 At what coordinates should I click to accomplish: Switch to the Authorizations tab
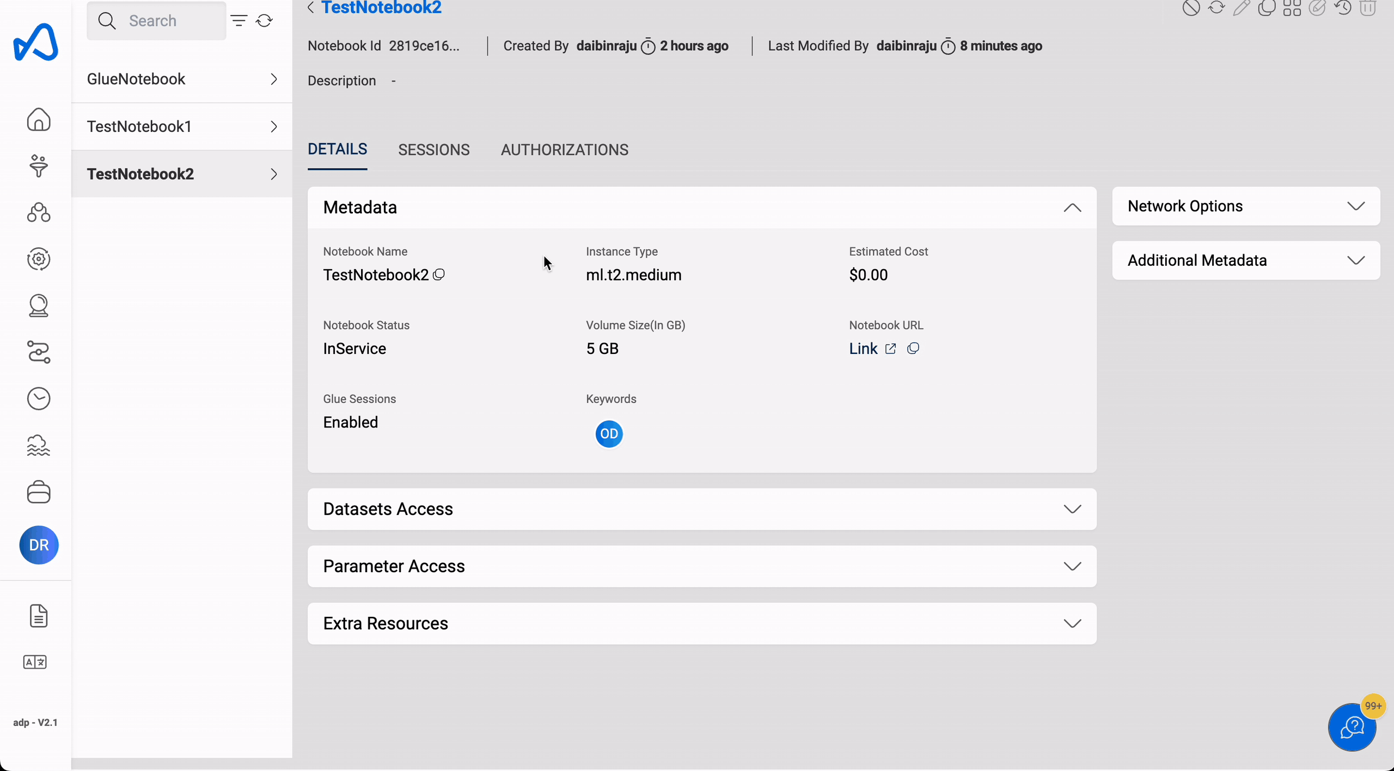click(x=565, y=150)
